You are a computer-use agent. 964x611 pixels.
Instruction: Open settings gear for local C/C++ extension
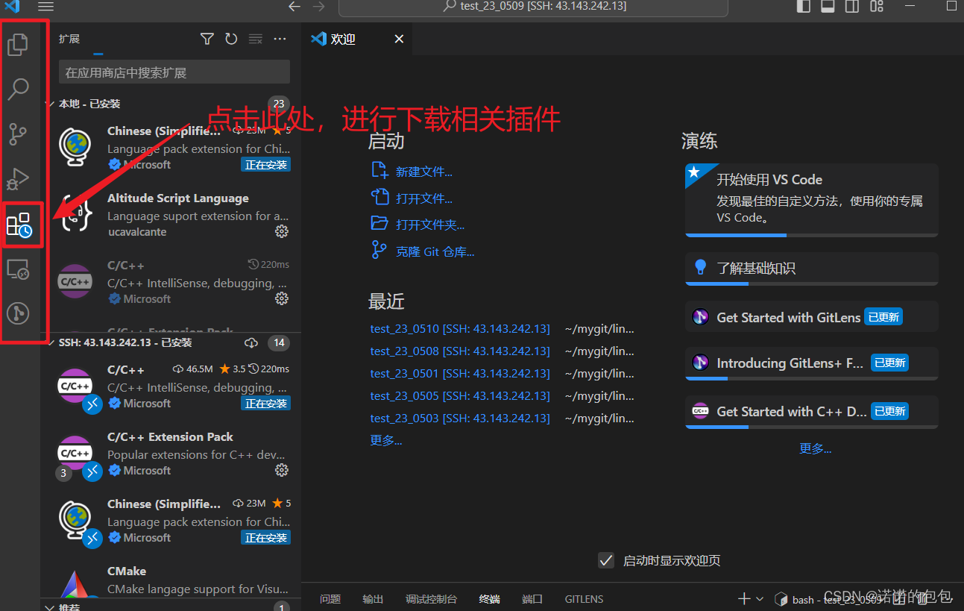pos(282,298)
